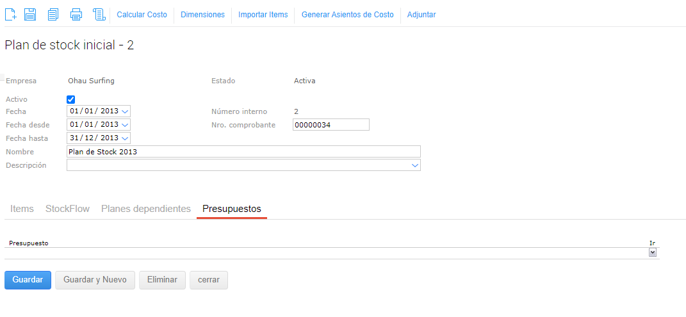Screen dimensions: 686x317
Task: Click the cerrar button
Action: pyautogui.click(x=209, y=280)
